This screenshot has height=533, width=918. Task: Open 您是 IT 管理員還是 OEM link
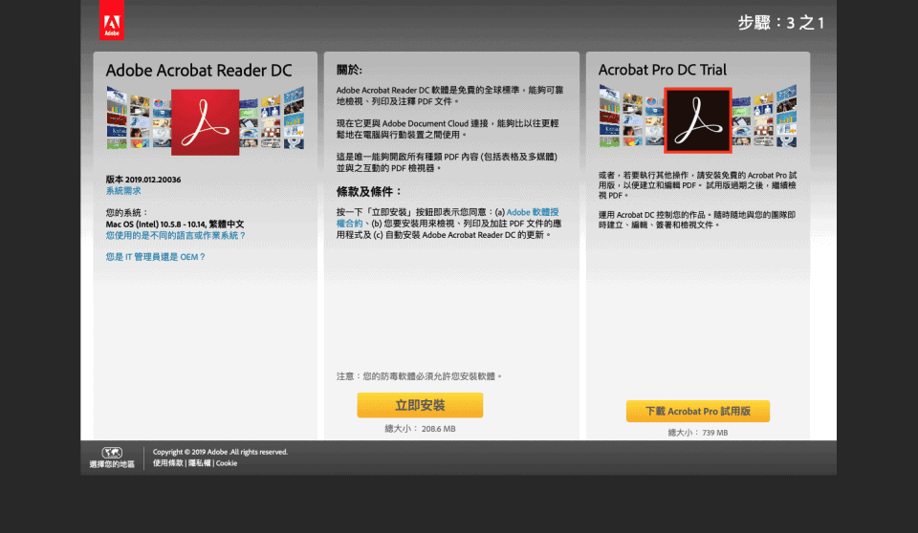(x=156, y=257)
